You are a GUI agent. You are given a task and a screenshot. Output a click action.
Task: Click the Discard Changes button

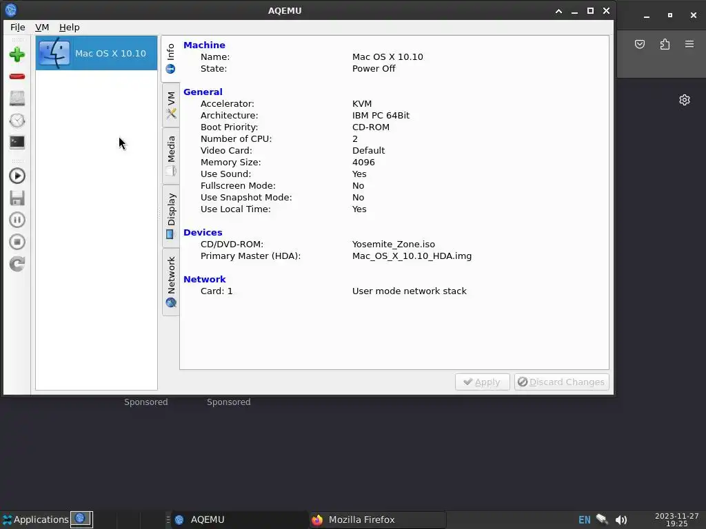click(x=561, y=382)
